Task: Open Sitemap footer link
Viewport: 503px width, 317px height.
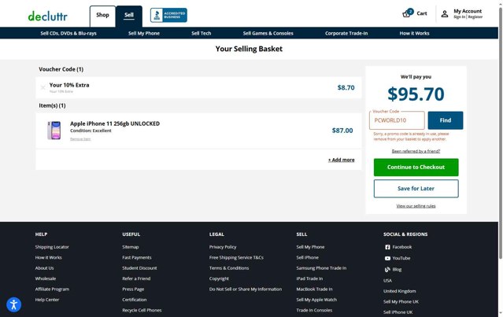Action: (x=130, y=247)
